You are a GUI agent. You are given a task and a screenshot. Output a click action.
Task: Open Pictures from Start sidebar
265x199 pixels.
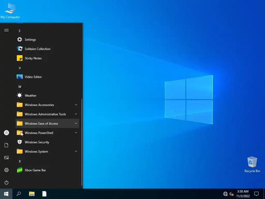(x=6, y=158)
